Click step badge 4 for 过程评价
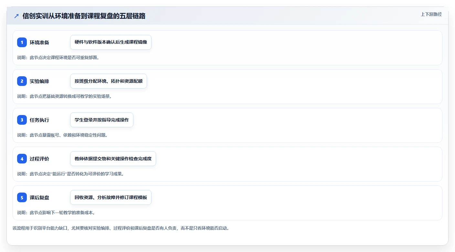455x252 pixels. 22,159
